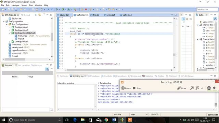Viewport: 219px width, 123px height.
Task: Expand Configuration4 tree node
Action: tap(10, 42)
